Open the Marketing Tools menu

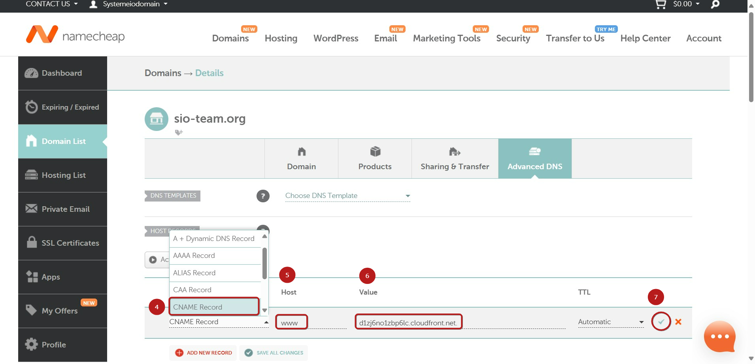click(447, 38)
